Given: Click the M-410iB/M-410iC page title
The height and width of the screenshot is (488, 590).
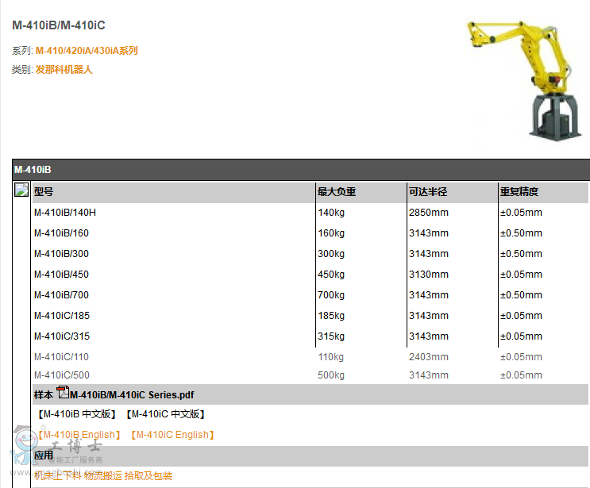Looking at the screenshot, I should coord(59,25).
